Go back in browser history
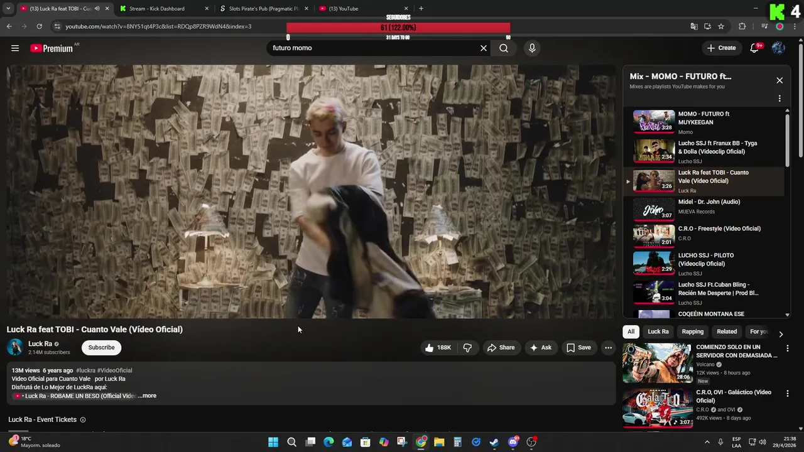 (9, 26)
